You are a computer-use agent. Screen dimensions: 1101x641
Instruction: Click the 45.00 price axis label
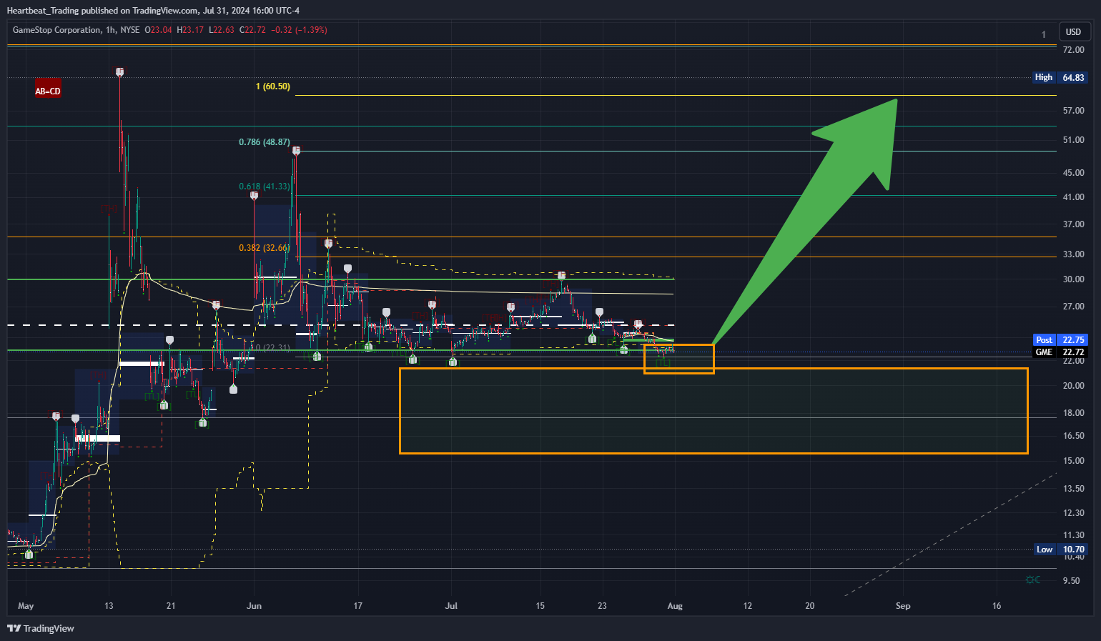tap(1073, 173)
